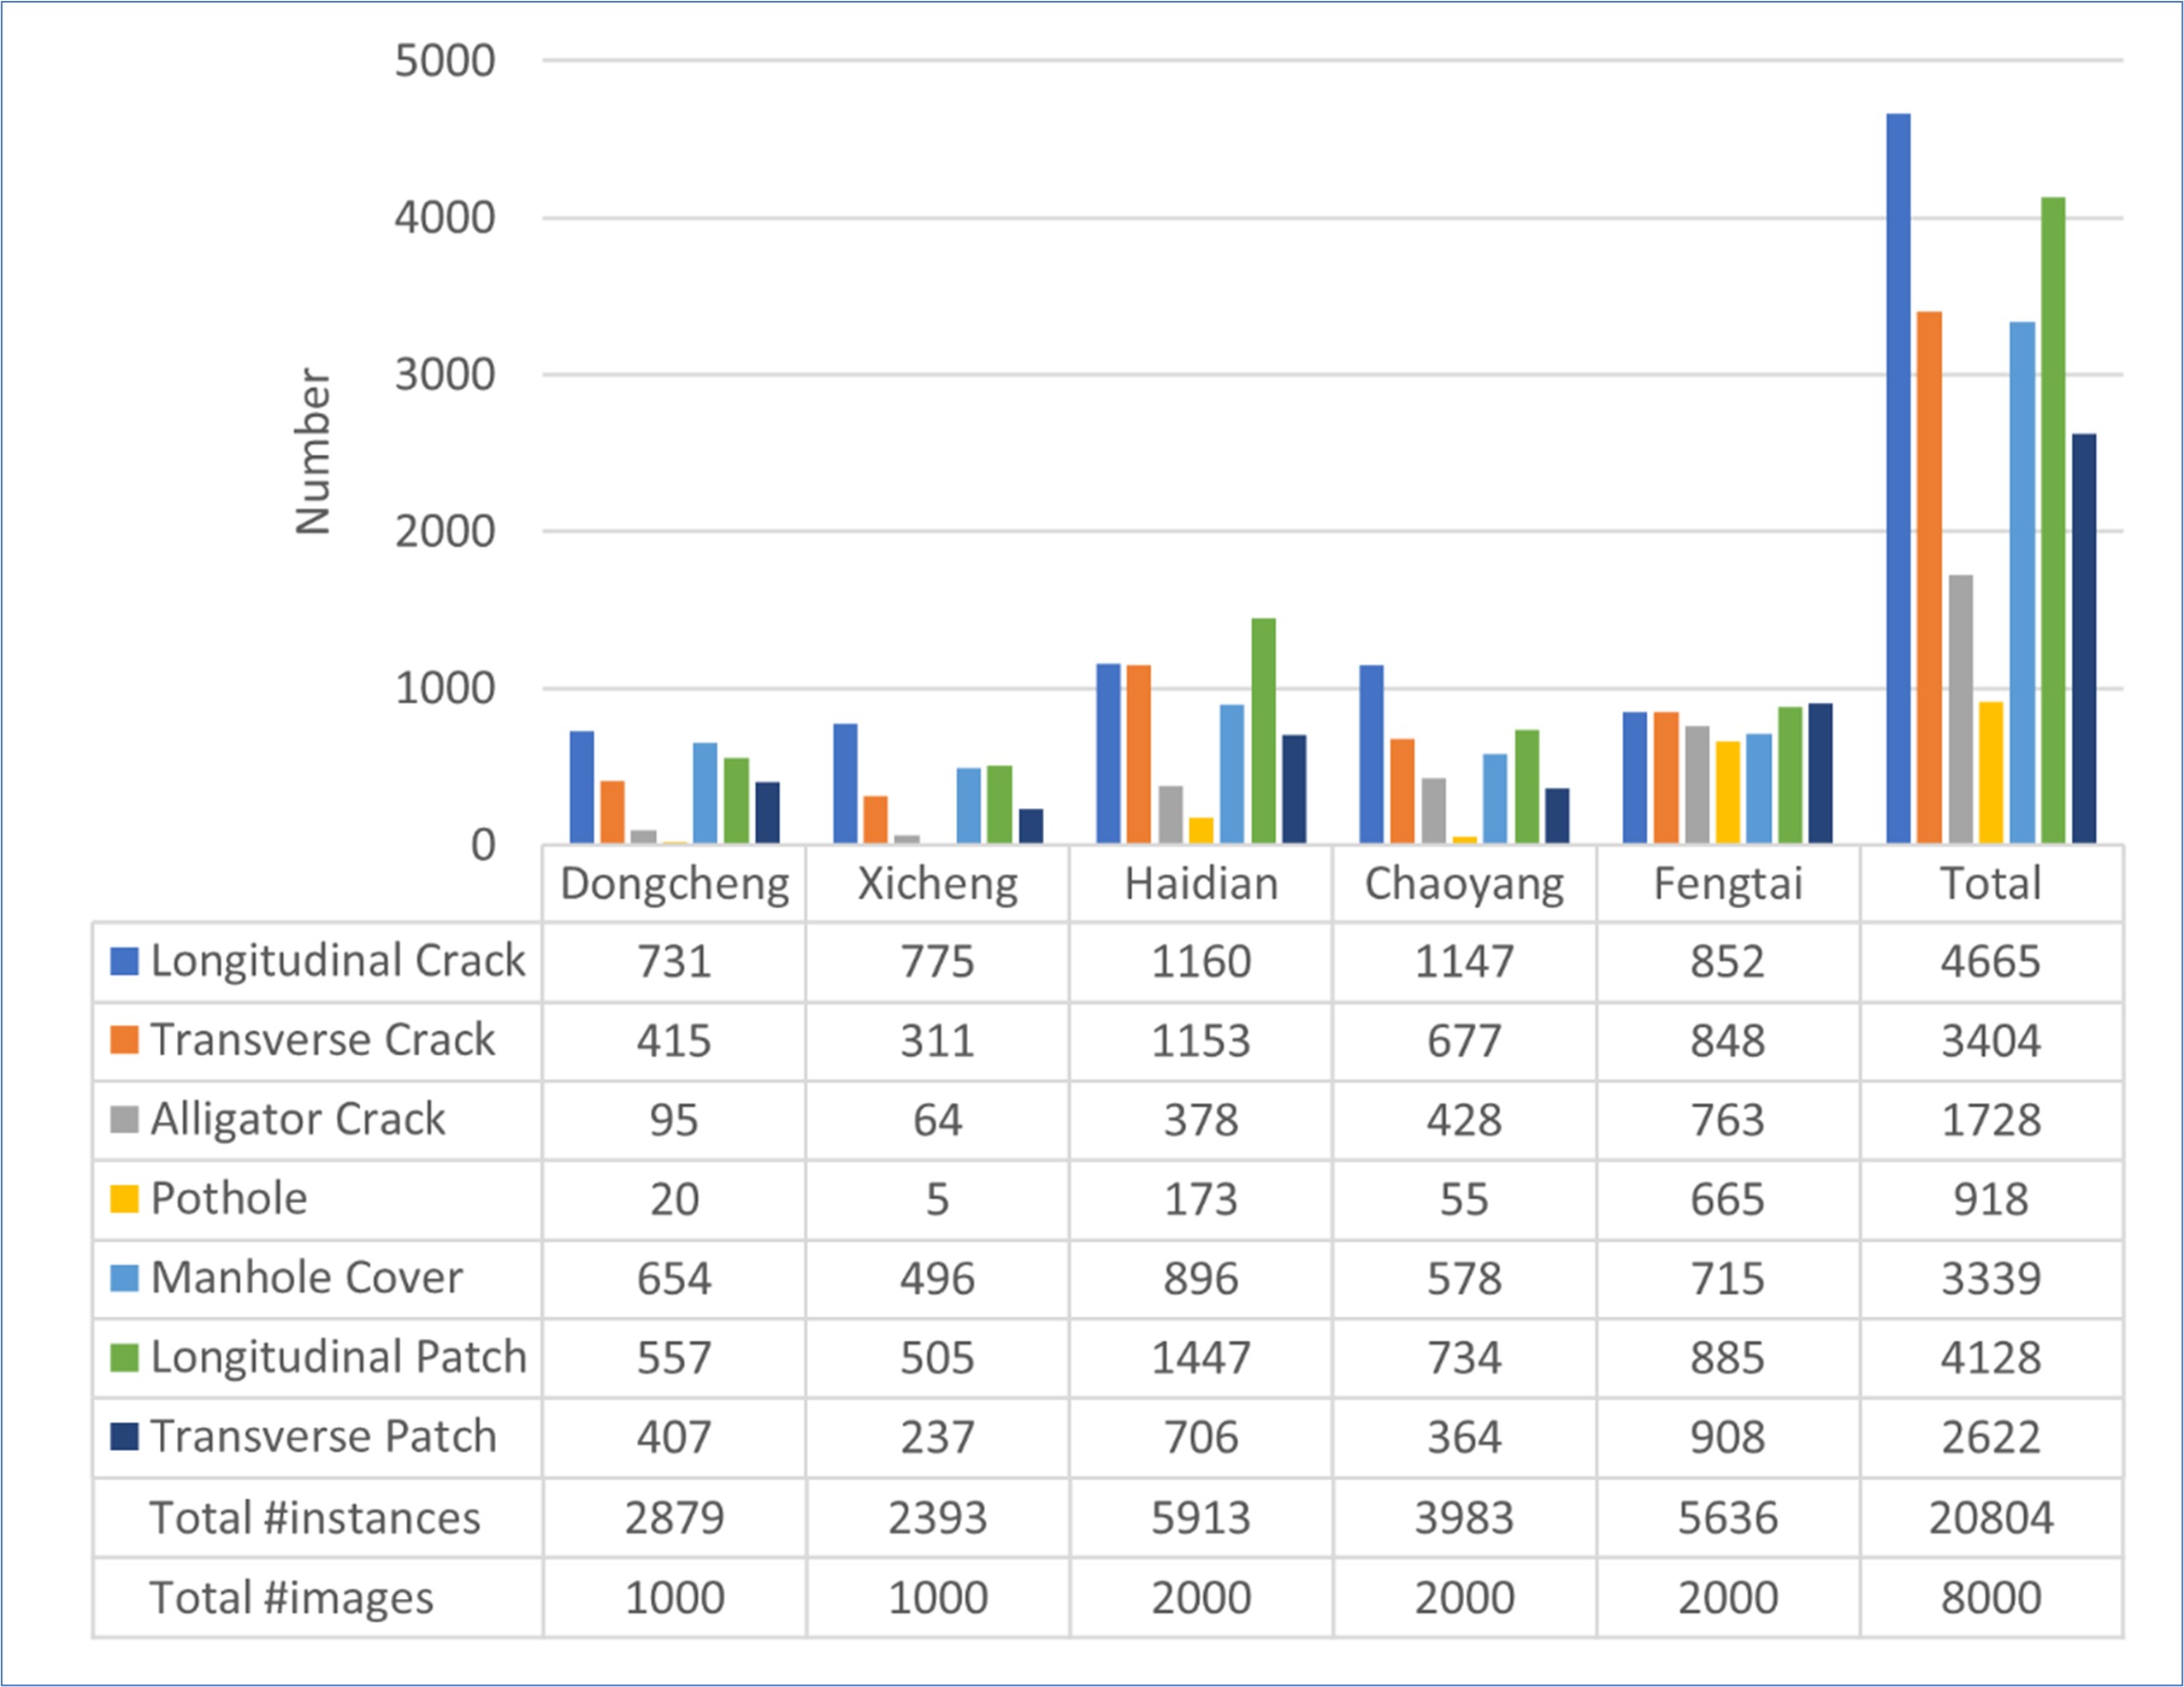Select the Xicheng column header
The width and height of the screenshot is (2184, 1687).
point(937,884)
